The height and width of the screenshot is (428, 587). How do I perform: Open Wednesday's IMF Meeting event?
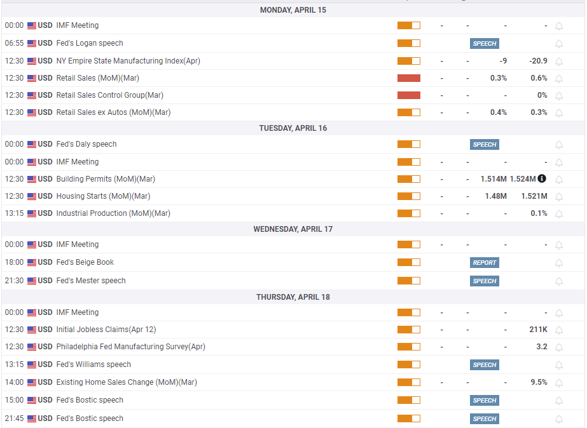[x=78, y=244]
